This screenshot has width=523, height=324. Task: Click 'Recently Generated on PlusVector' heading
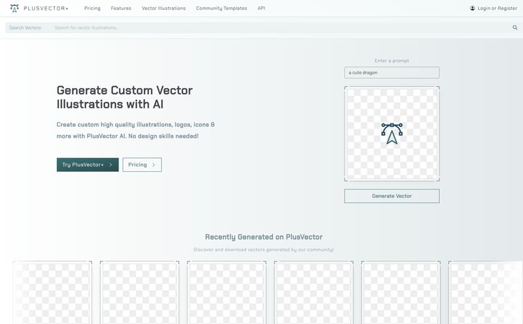click(264, 237)
